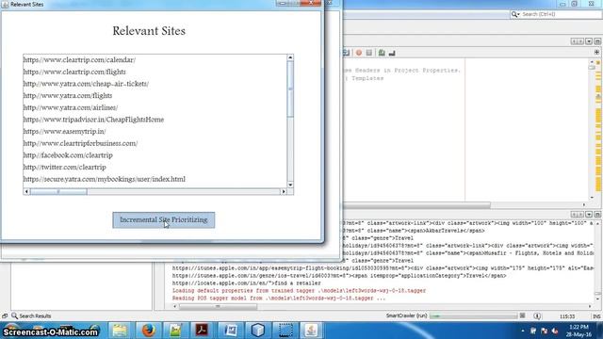
Task: Click the uncomment icon in editor toolbar
Action: [x=392, y=53]
